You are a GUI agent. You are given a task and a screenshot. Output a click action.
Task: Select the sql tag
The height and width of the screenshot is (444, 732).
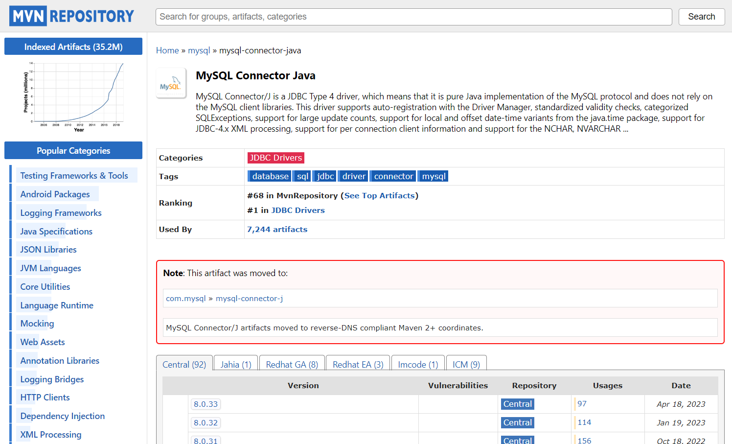click(x=302, y=176)
